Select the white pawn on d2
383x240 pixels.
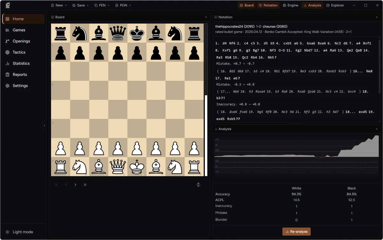pyautogui.click(x=118, y=147)
